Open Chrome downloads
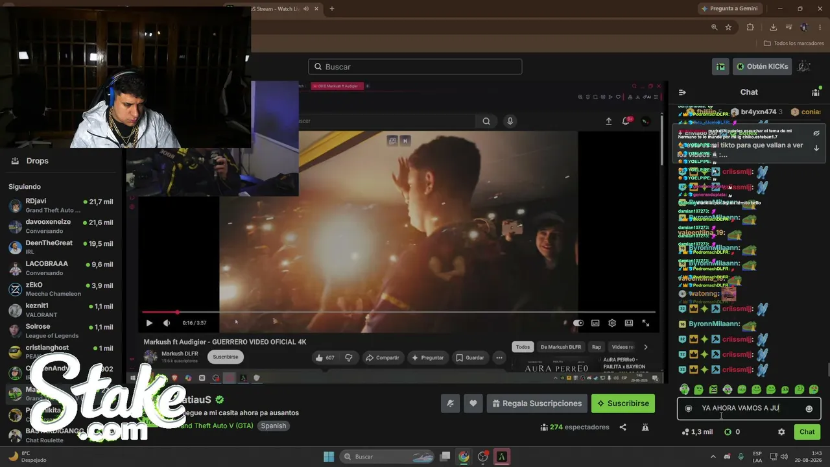 coord(773,27)
